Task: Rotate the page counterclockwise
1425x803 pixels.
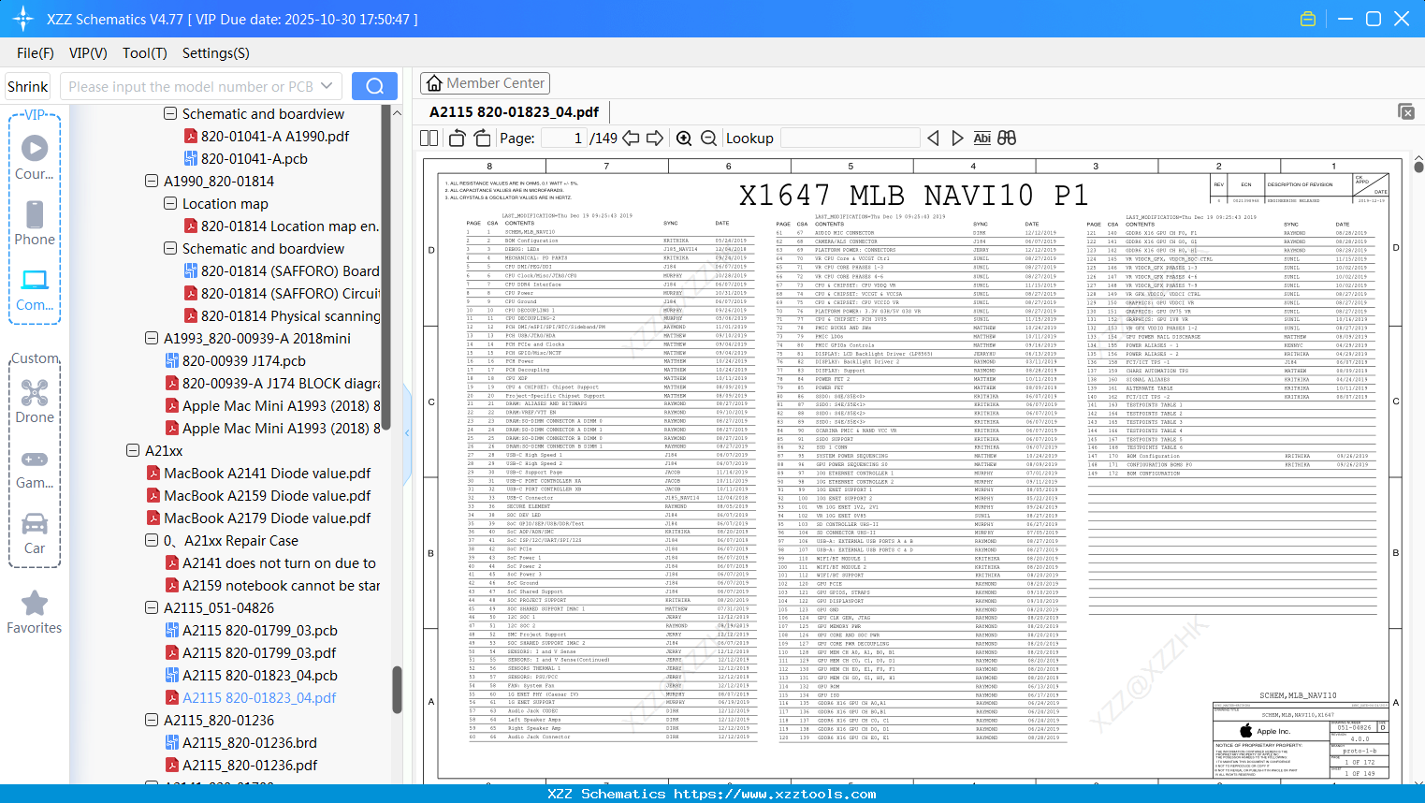Action: (x=457, y=139)
